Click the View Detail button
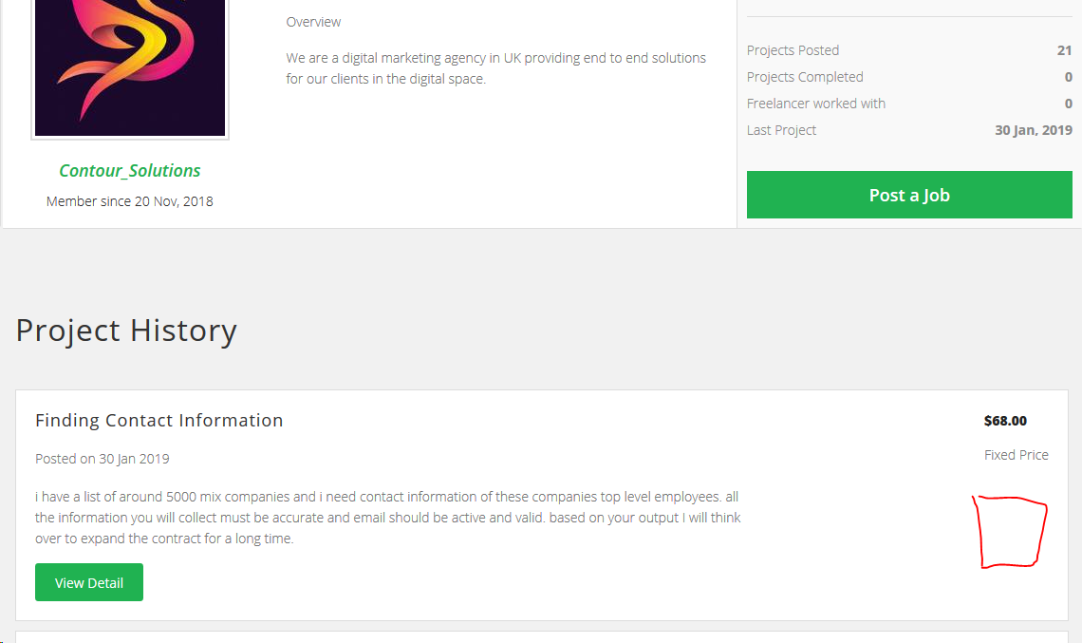 (x=89, y=582)
